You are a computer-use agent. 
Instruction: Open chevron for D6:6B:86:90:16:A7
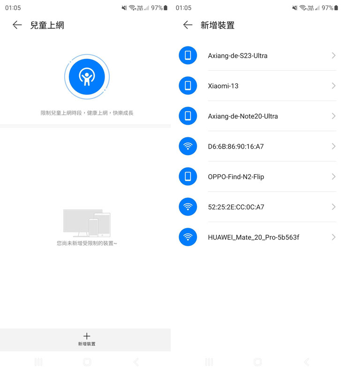334,146
